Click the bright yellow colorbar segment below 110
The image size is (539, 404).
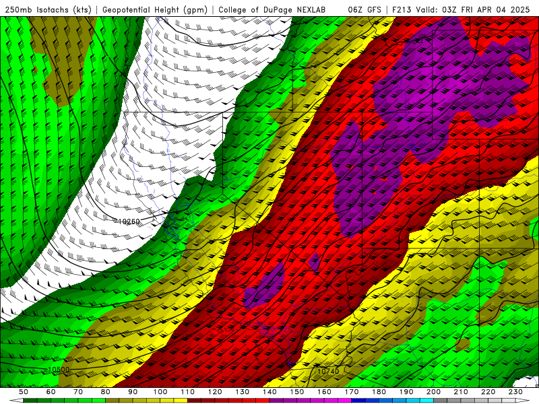[x=181, y=401]
